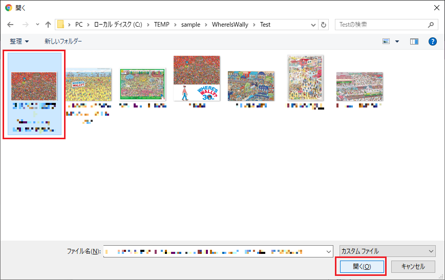The image size is (445, 280).
Task: Expand the address bar history dropdown
Action: 312,25
